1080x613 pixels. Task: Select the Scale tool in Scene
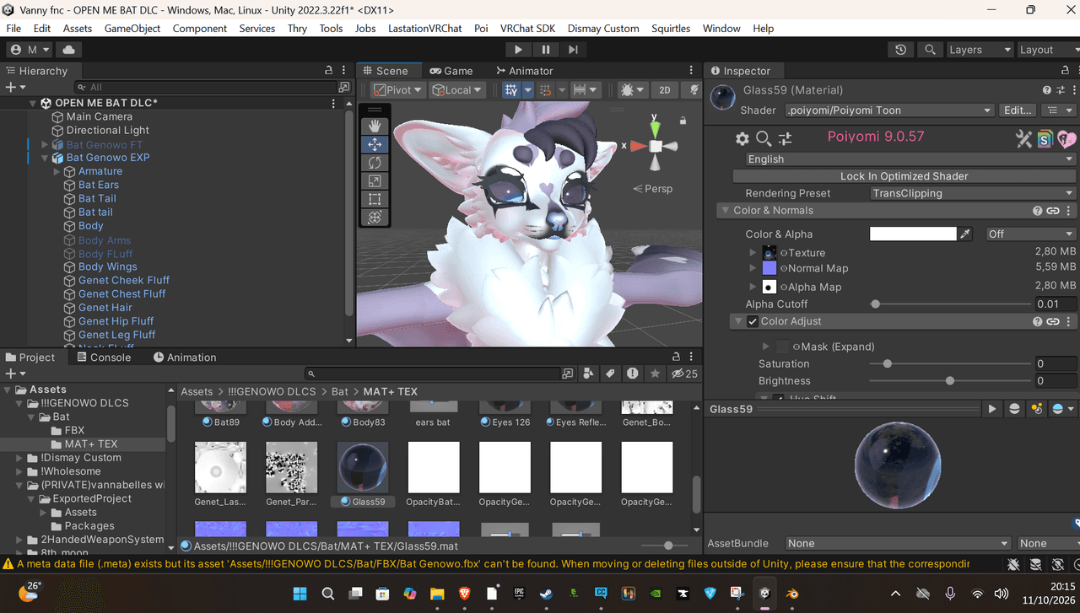point(375,180)
